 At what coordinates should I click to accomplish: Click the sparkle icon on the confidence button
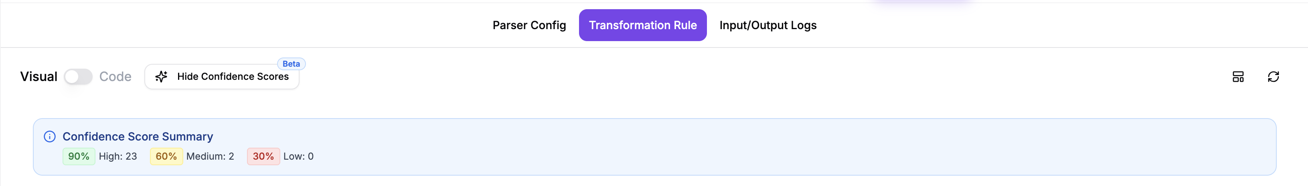point(161,76)
